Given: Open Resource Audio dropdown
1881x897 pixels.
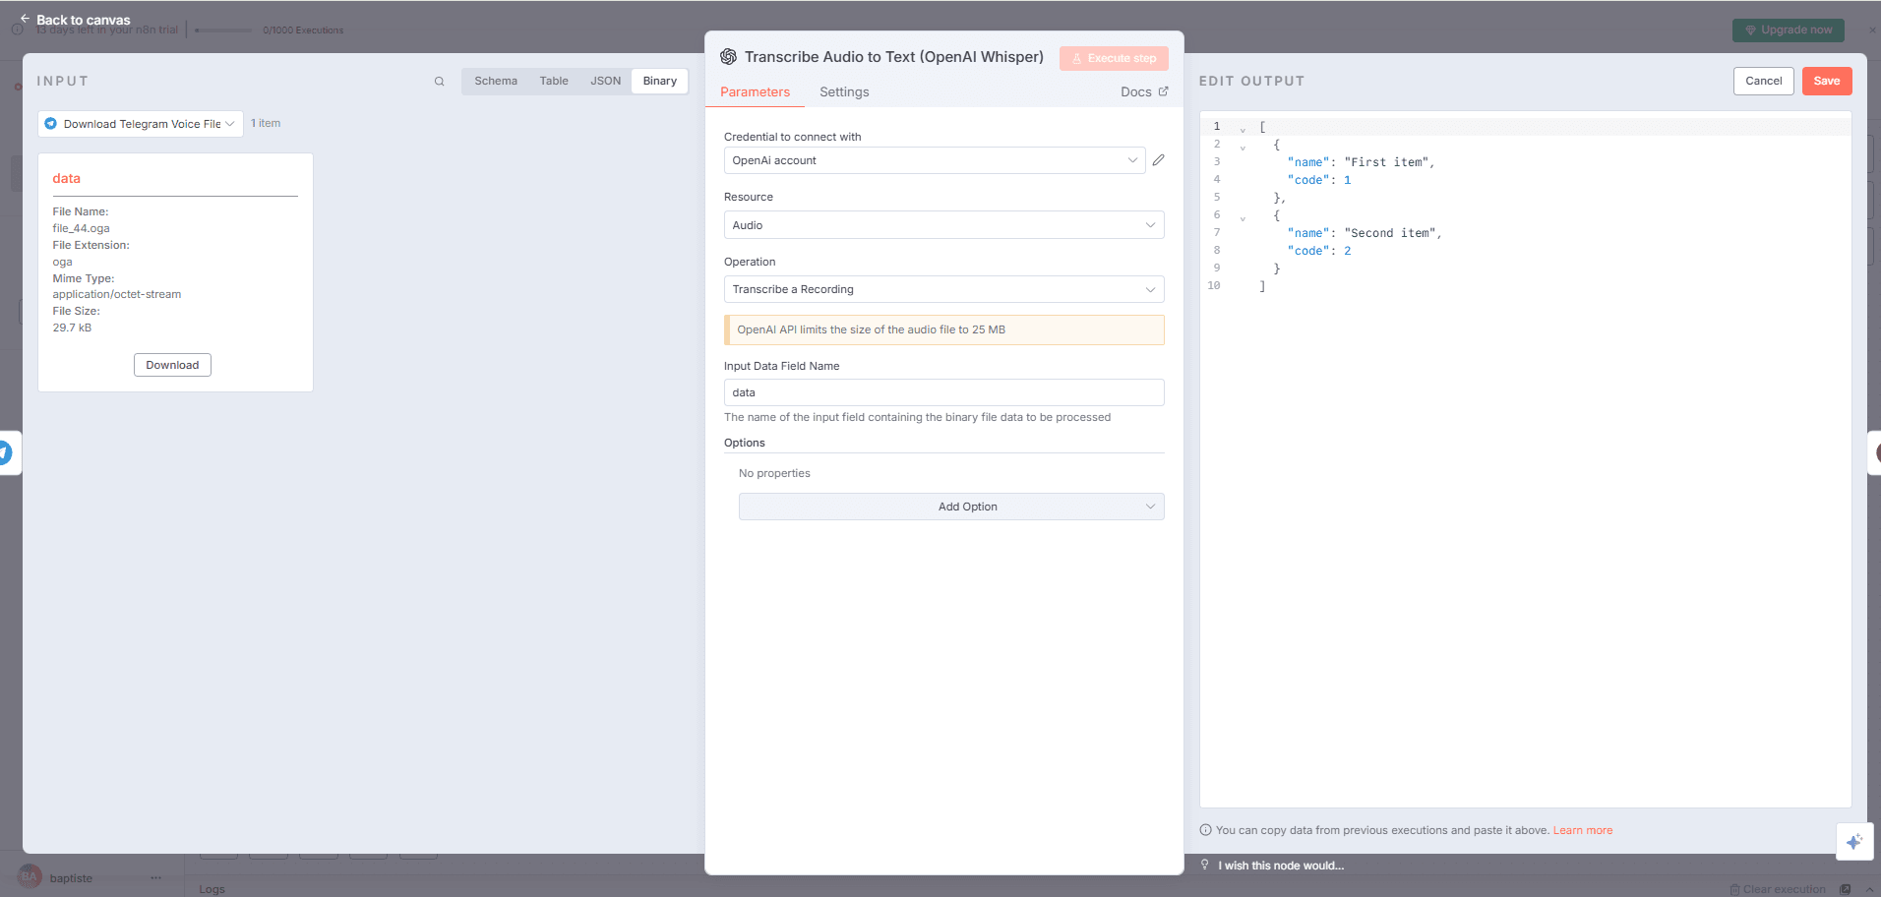Looking at the screenshot, I should click(943, 225).
